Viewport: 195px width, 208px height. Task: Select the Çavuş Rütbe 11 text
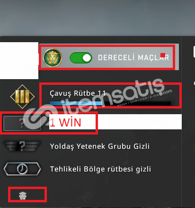click(78, 93)
